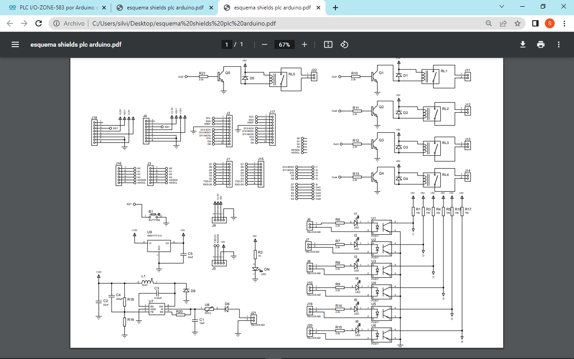Image resolution: width=574 pixels, height=359 pixels.
Task: Open the PDF sidebar menu (hamburger icon)
Action: [x=15, y=44]
